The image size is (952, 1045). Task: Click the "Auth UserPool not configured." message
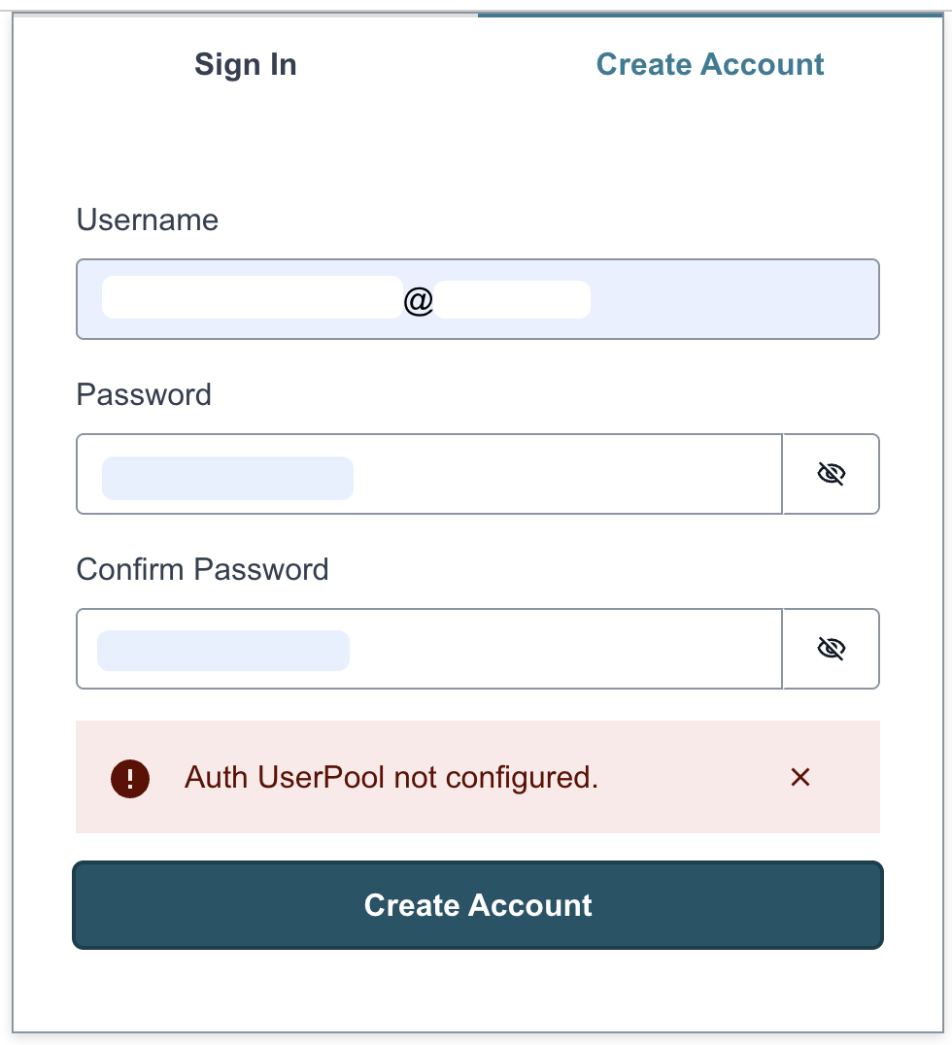(x=391, y=777)
